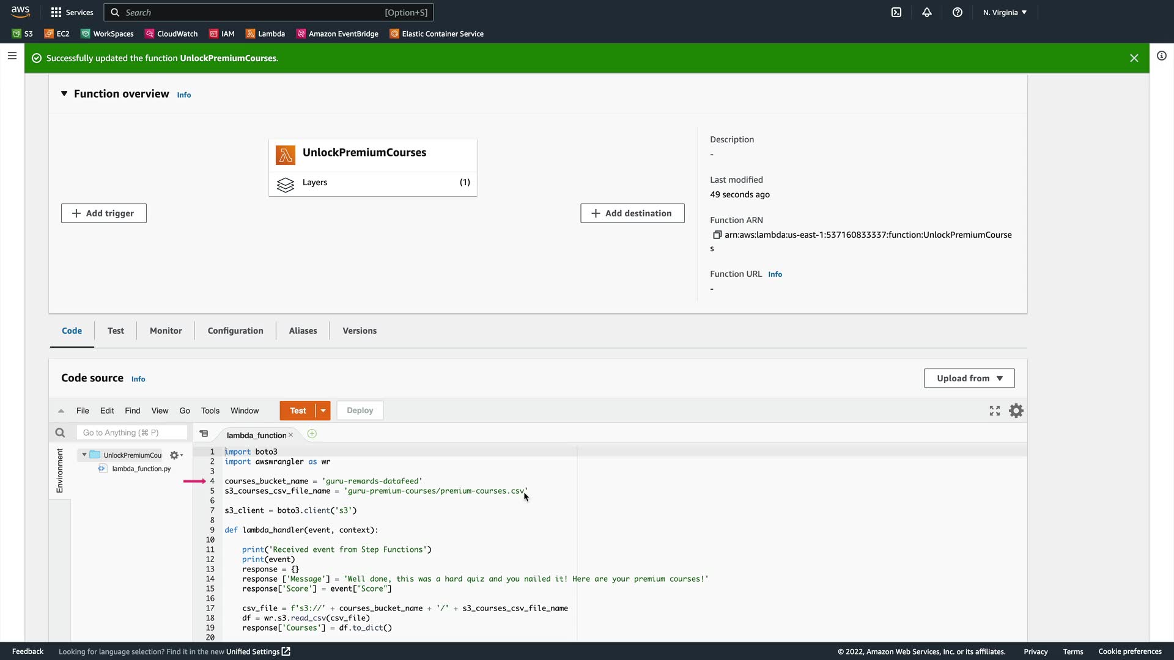Click the notifications bell icon

(927, 12)
